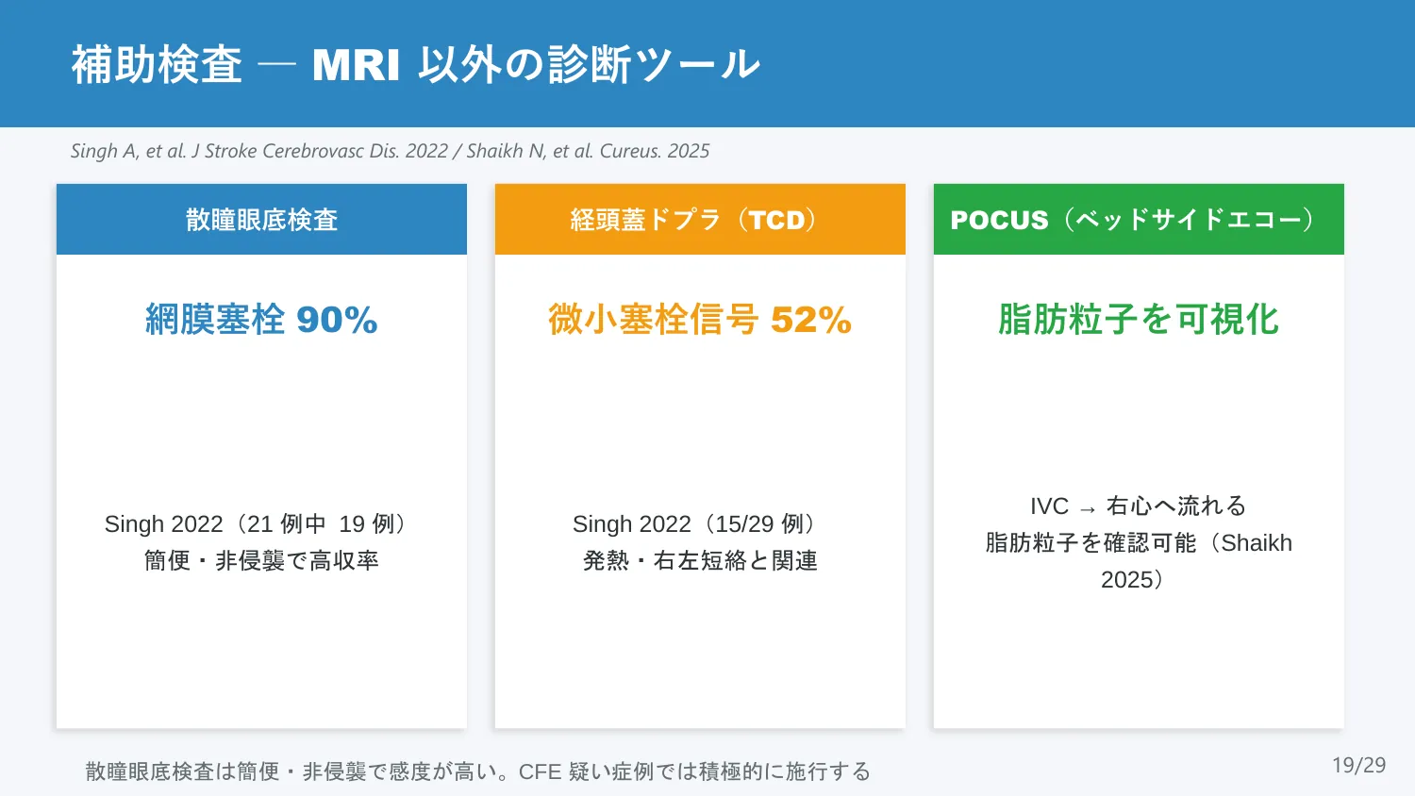Image resolution: width=1415 pixels, height=796 pixels.
Task: Click the footer note about 散瞳眼底検査
Action: click(x=478, y=771)
